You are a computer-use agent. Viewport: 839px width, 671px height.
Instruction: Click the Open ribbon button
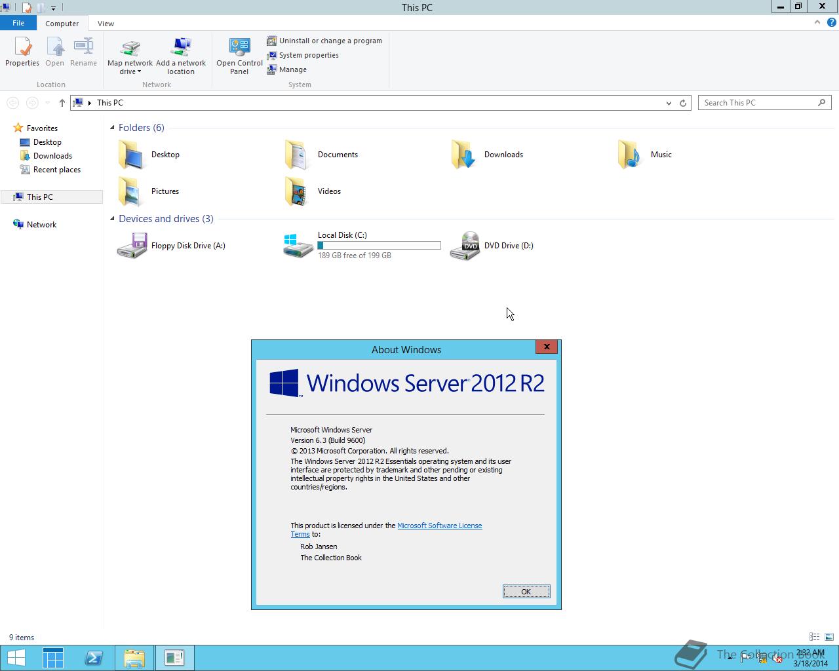[54, 52]
